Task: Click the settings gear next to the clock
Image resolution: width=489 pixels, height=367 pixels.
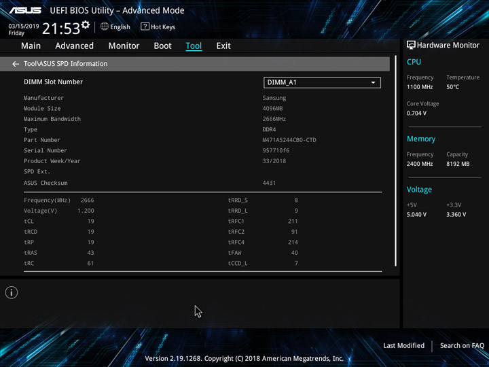Action: pyautogui.click(x=85, y=25)
